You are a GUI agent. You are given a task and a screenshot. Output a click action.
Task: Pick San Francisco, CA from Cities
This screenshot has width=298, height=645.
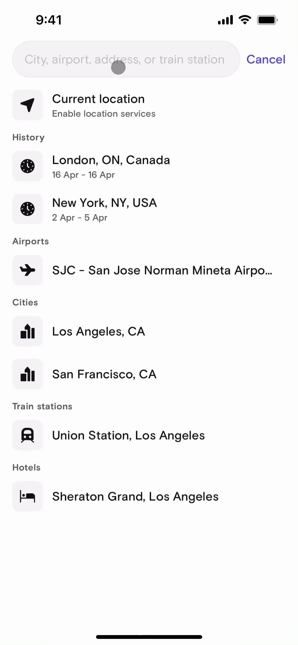pos(104,374)
